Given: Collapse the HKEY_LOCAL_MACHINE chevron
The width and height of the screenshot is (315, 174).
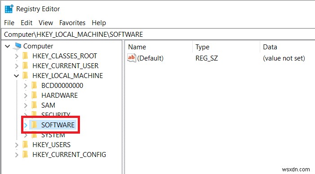Looking at the screenshot, I should (x=17, y=76).
